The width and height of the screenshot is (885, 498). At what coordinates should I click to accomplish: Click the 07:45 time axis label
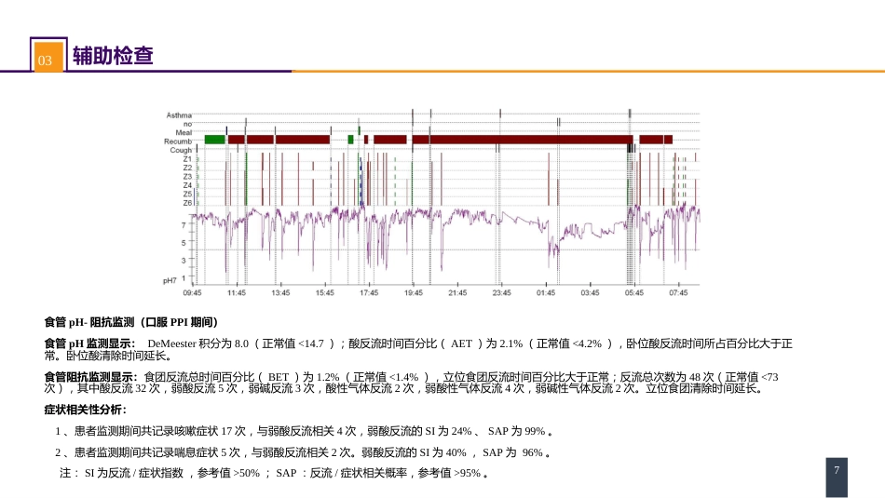point(678,292)
